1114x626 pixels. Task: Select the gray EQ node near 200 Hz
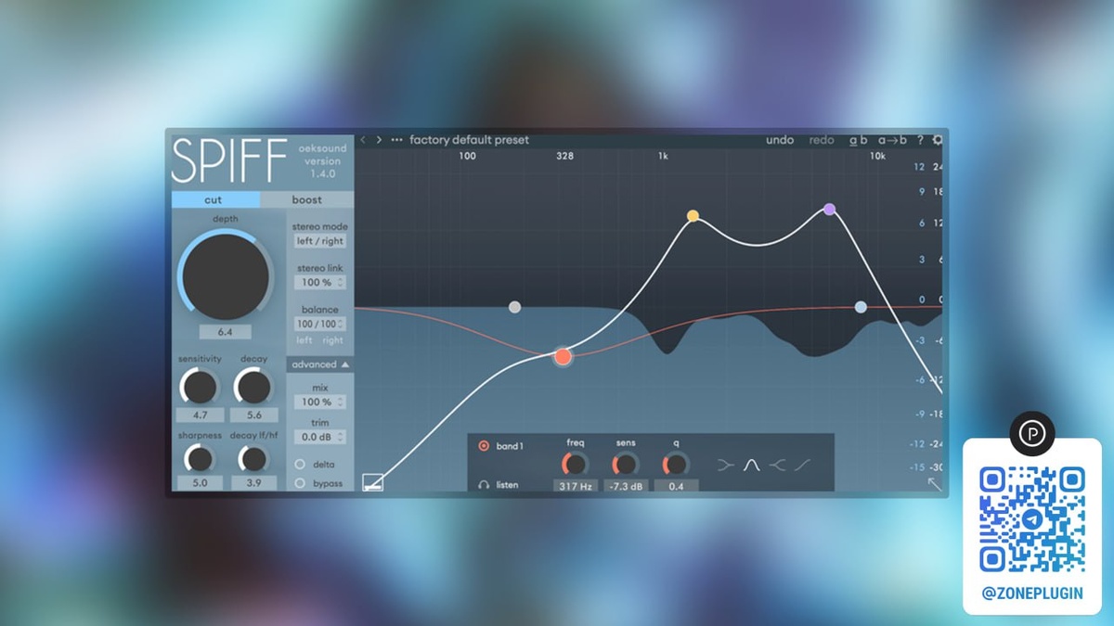(514, 307)
